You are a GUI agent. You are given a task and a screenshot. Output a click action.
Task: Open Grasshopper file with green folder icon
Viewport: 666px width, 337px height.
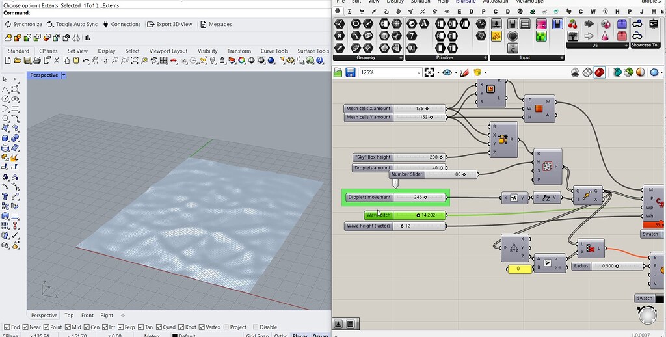pos(338,72)
